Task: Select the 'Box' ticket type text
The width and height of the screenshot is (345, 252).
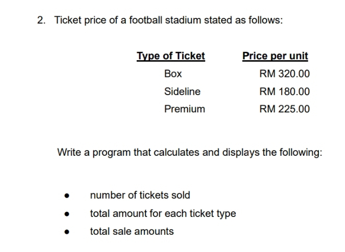Action: point(173,74)
